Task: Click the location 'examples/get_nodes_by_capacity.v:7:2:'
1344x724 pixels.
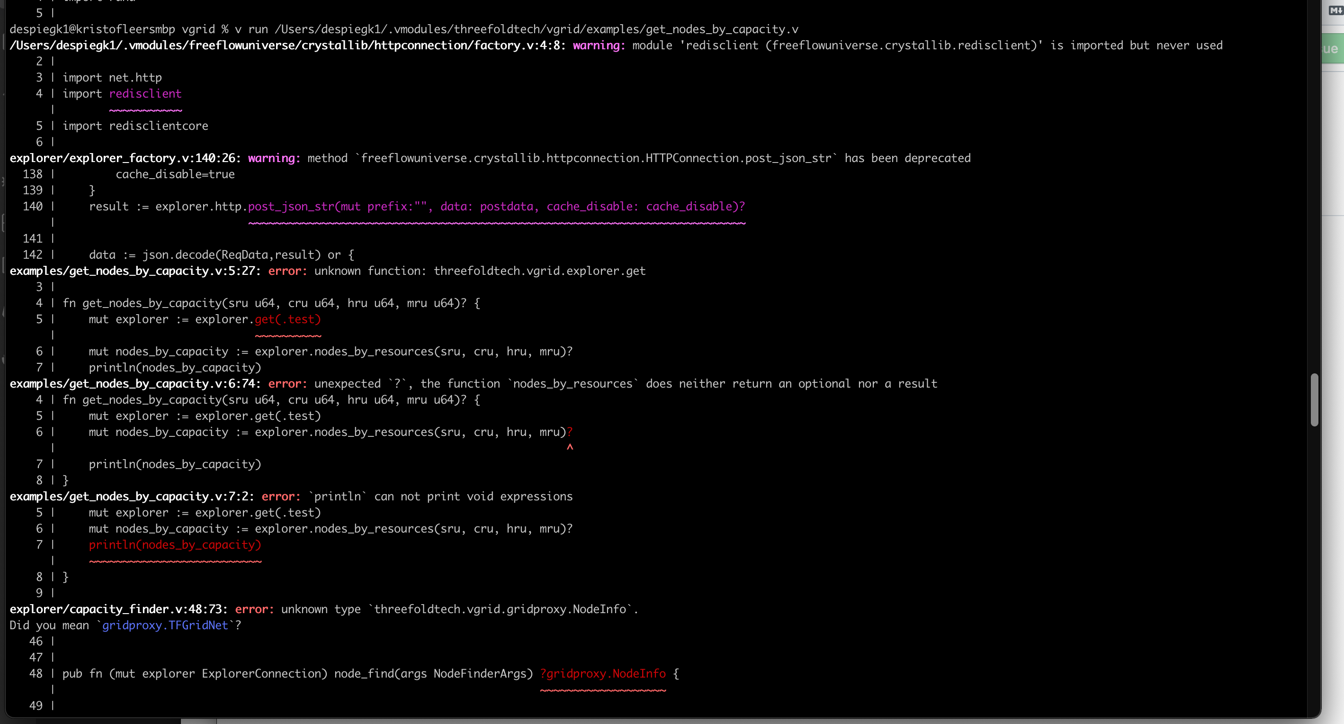Action: pyautogui.click(x=132, y=497)
